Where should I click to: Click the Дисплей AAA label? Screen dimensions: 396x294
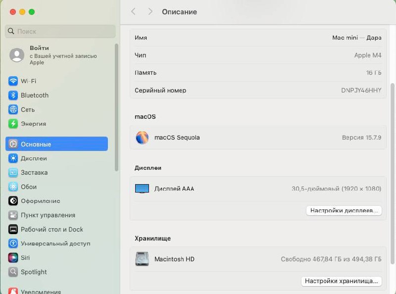click(174, 189)
